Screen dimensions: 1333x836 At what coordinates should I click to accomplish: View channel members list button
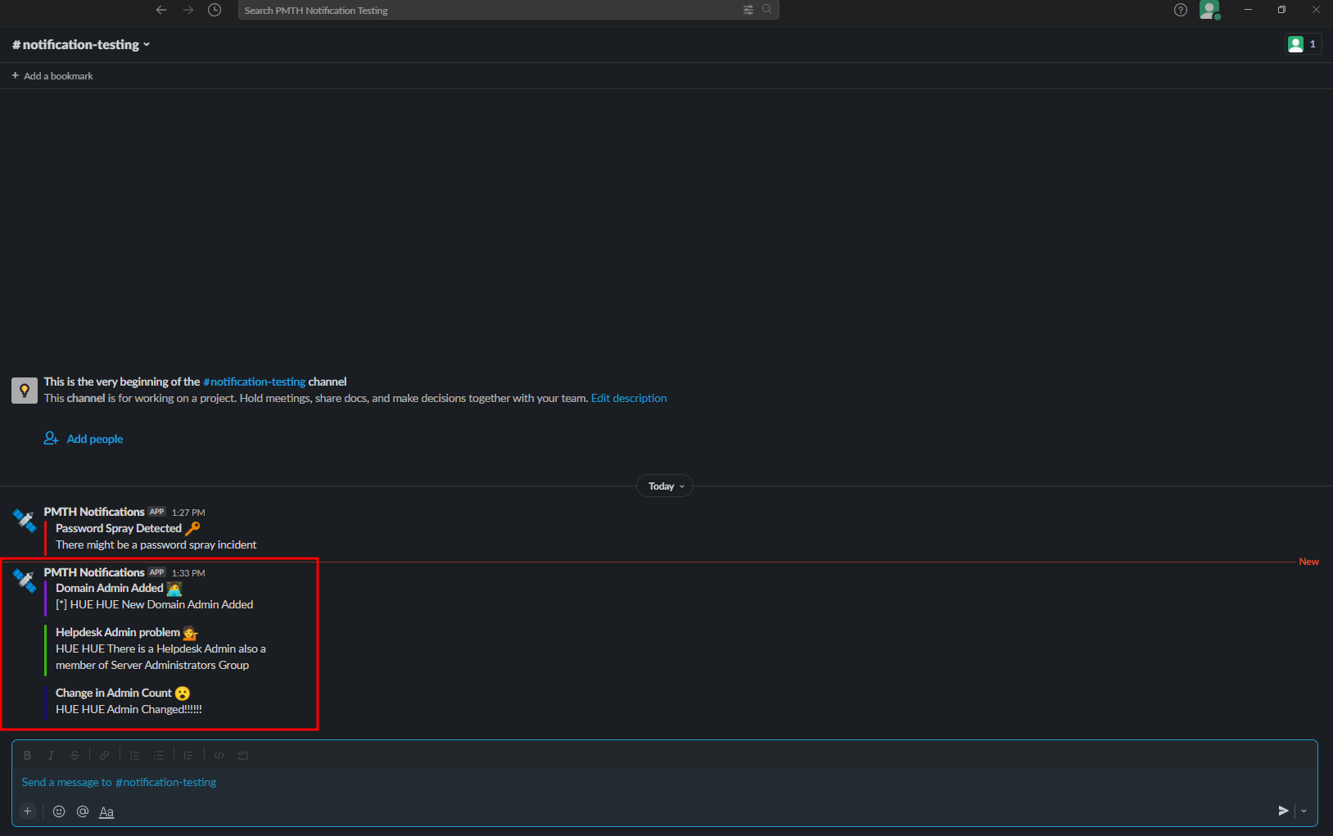click(1302, 44)
